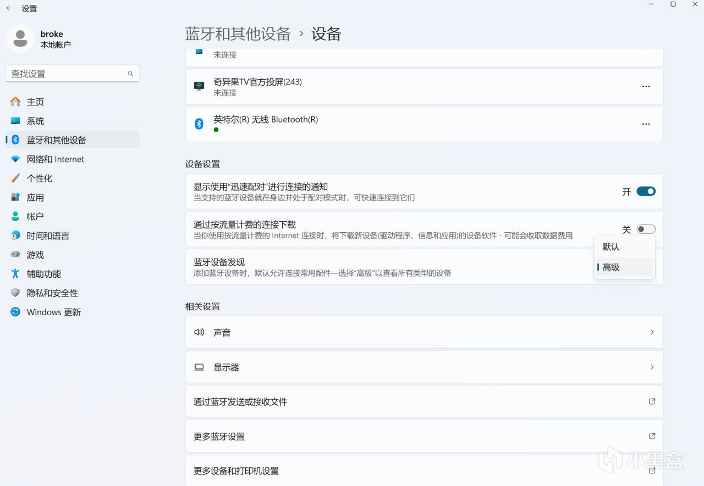The width and height of the screenshot is (704, 486).
Task: Minimize the 设置 window
Action: click(651, 4)
